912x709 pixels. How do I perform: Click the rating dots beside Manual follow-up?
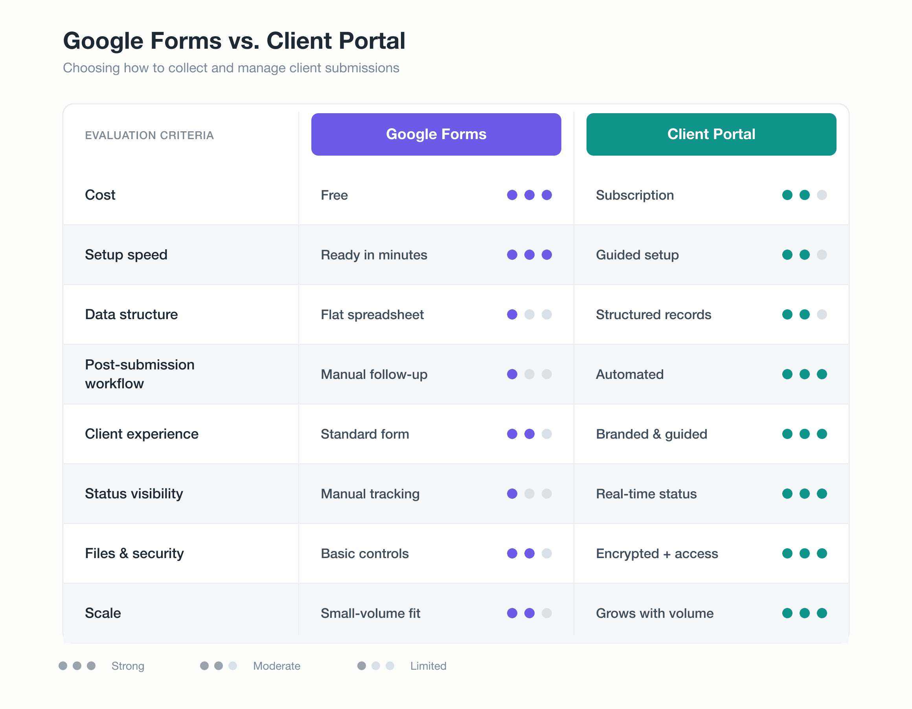coord(529,374)
